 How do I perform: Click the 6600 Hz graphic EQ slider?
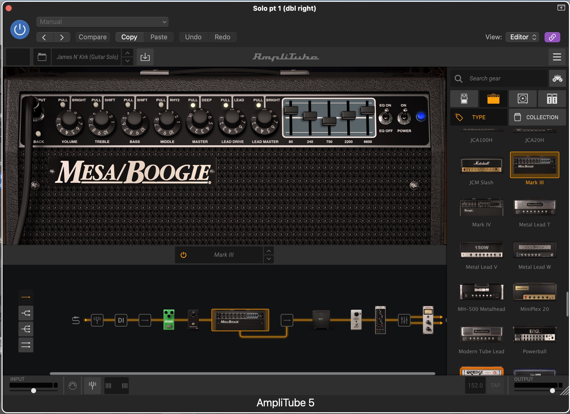click(368, 110)
